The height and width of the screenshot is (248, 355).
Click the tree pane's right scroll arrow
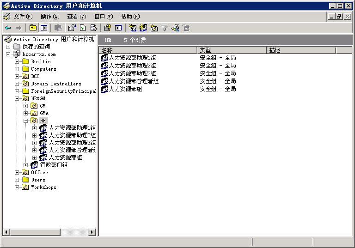[x=92, y=232]
